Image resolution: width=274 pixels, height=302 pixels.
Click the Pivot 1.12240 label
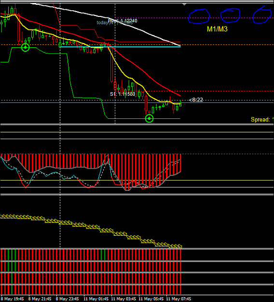123,21
